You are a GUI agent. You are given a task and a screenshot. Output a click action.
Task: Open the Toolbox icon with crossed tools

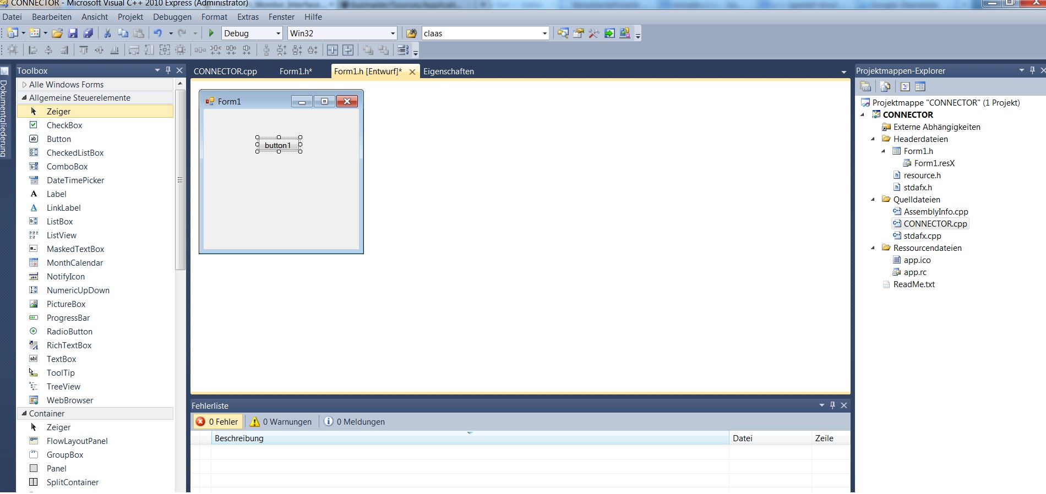[593, 33]
